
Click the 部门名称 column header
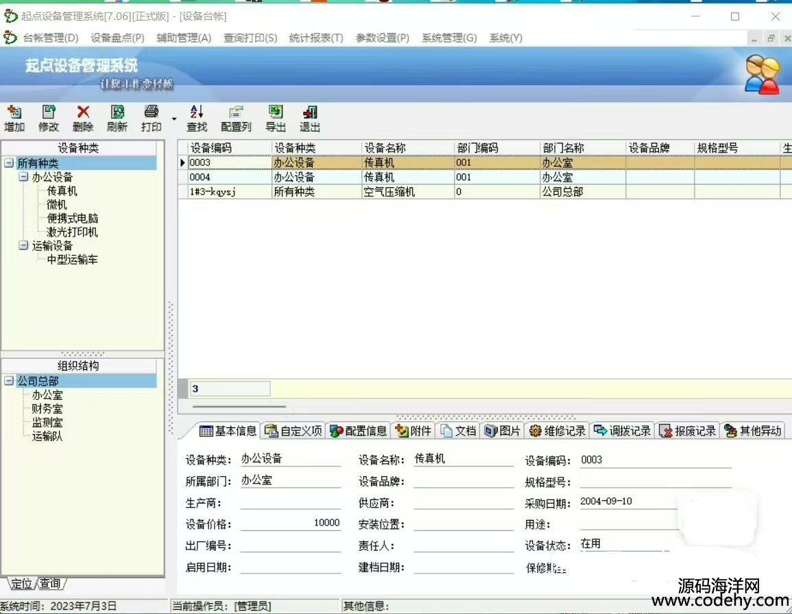(582, 147)
